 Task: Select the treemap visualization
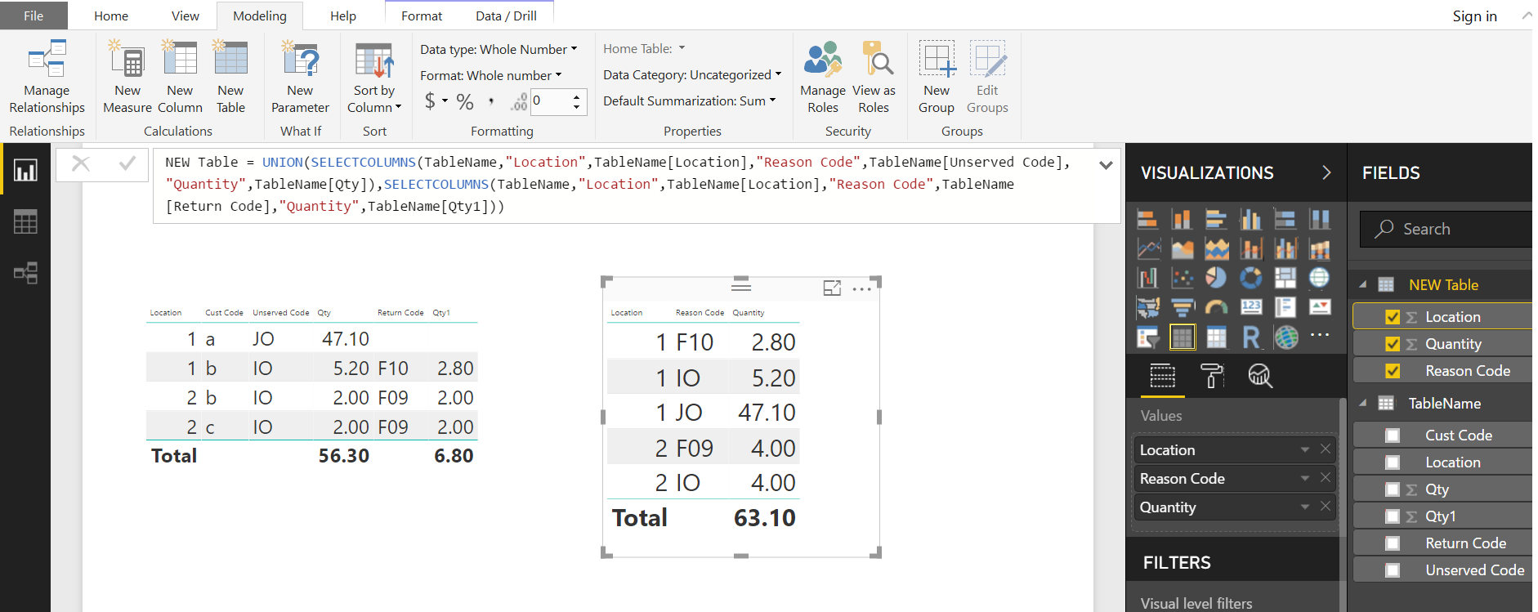1285,278
